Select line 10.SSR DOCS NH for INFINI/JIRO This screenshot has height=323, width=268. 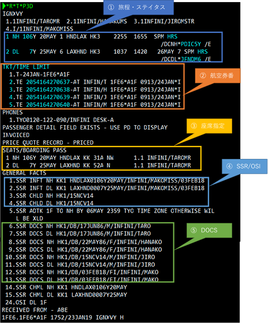point(80,257)
